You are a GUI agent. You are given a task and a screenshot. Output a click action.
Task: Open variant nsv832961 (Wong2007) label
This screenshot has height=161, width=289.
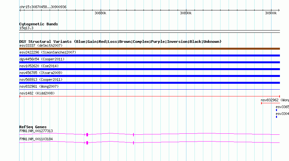(39, 86)
